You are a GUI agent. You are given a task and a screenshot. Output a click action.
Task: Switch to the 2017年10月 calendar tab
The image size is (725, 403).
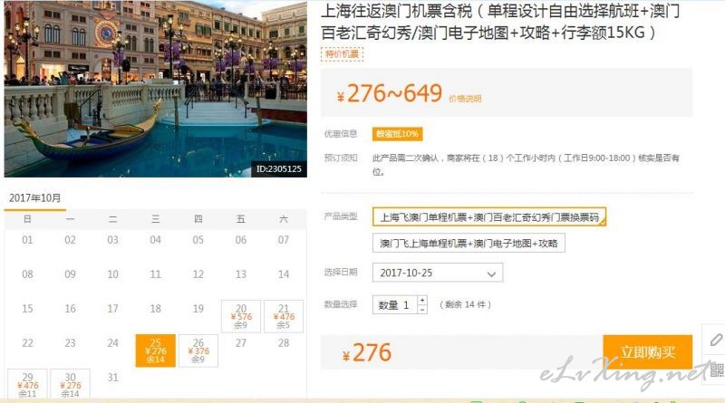(35, 198)
